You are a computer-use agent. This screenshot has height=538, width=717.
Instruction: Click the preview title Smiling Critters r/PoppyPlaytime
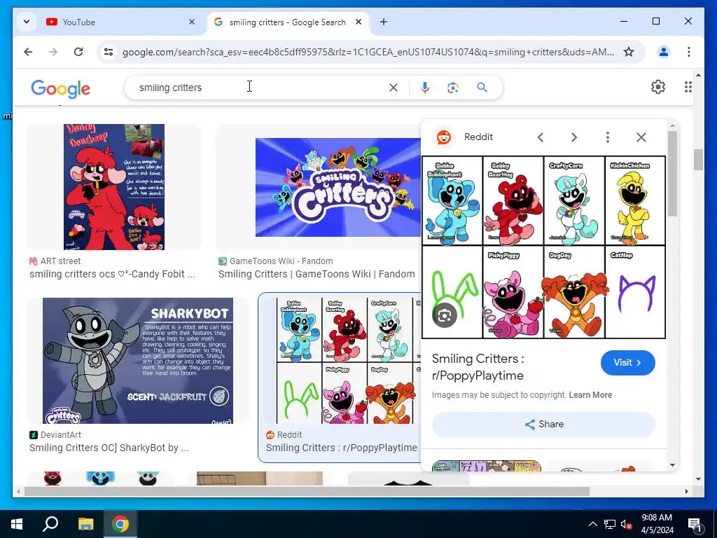[478, 367]
